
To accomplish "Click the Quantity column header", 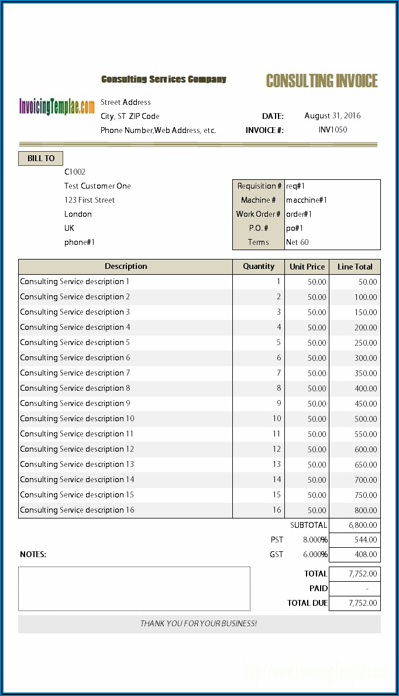I will tap(259, 267).
